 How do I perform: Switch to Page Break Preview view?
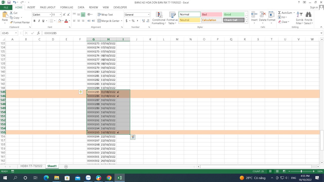coord(284,171)
